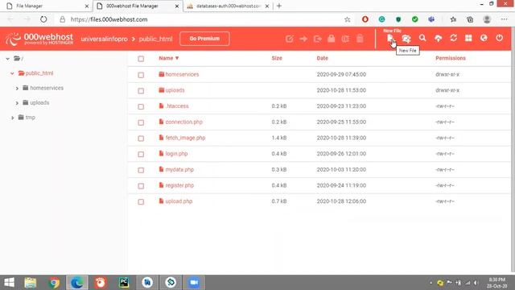515x290 pixels.
Task: Open a new browser tab
Action: [x=279, y=6]
